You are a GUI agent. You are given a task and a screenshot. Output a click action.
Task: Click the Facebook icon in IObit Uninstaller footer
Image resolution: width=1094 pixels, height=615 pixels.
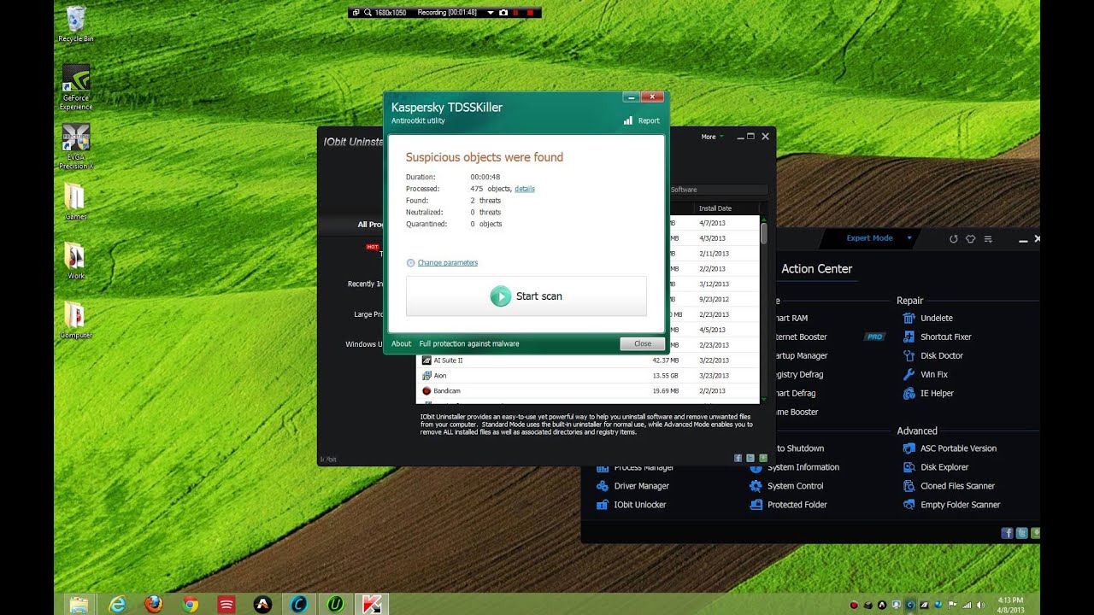click(x=738, y=459)
